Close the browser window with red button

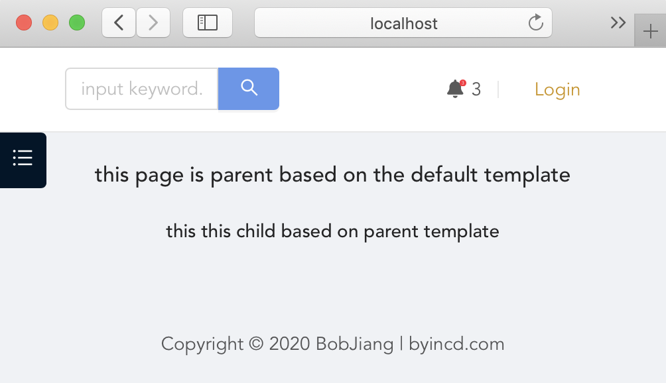pyautogui.click(x=24, y=23)
